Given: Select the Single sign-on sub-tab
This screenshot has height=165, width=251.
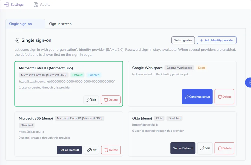Looking at the screenshot, I should [25, 24].
